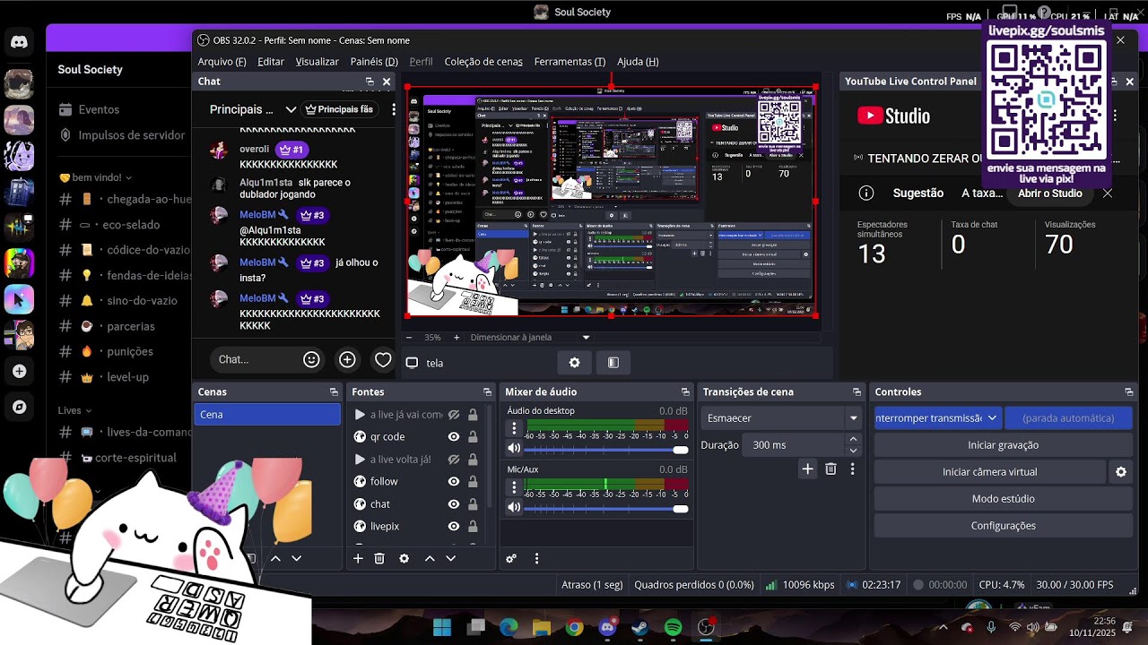This screenshot has height=645, width=1148.
Task: Open filters for the tela source
Action: [613, 363]
